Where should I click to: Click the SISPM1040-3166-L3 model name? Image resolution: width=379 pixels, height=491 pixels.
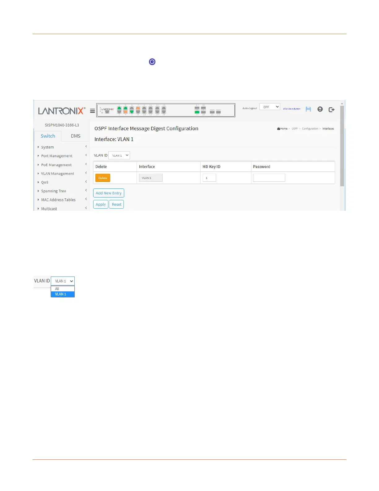62,125
